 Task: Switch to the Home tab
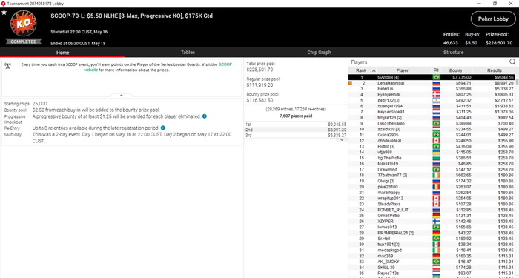coord(62,53)
